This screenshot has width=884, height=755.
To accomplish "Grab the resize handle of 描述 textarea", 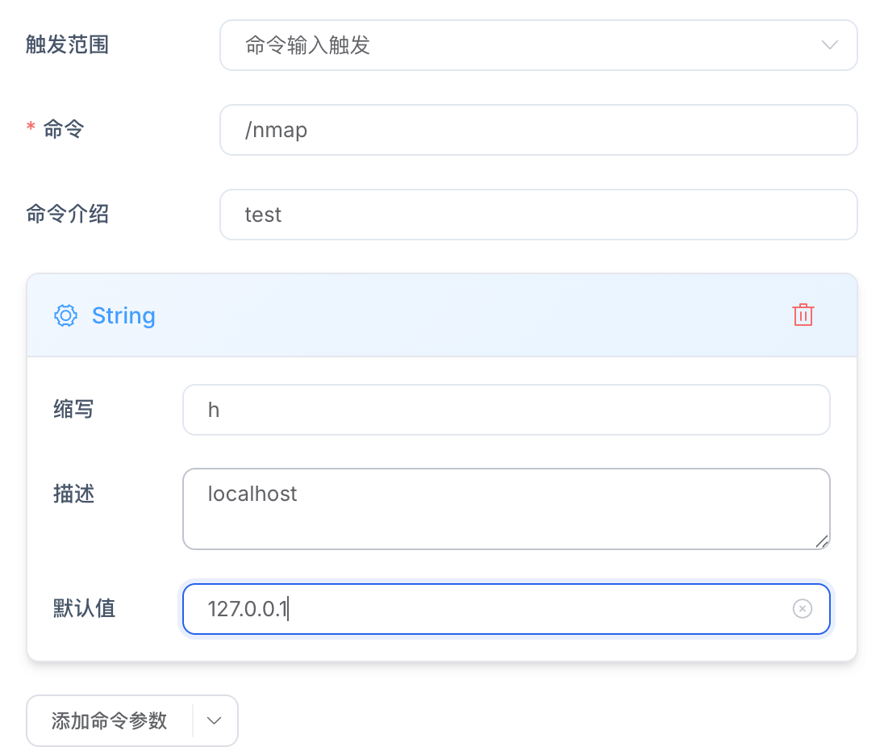I will (821, 541).
